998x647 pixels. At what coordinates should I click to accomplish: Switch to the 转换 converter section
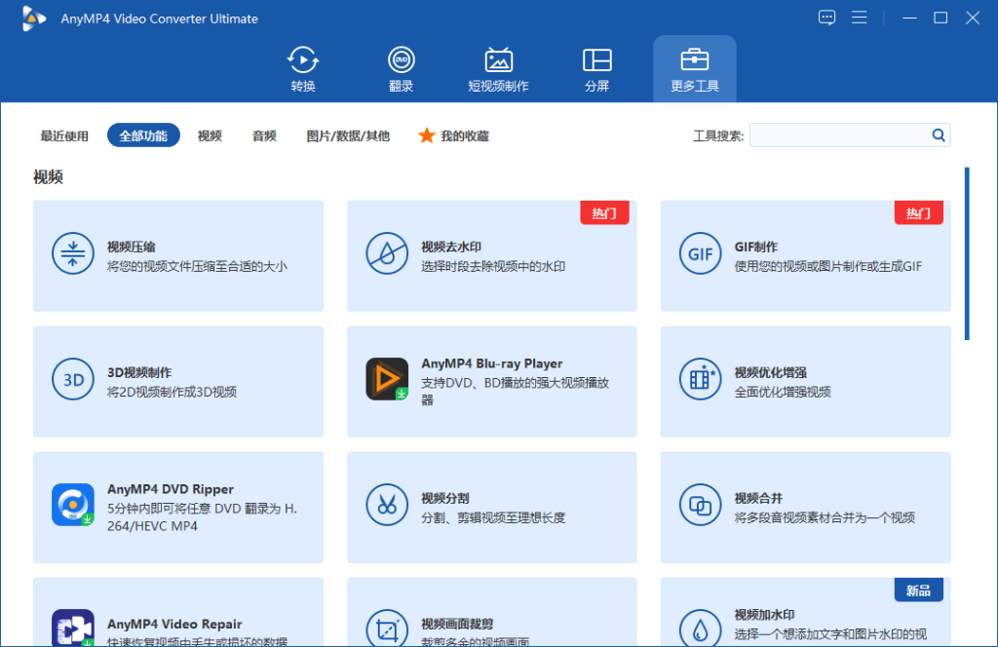[x=302, y=66]
